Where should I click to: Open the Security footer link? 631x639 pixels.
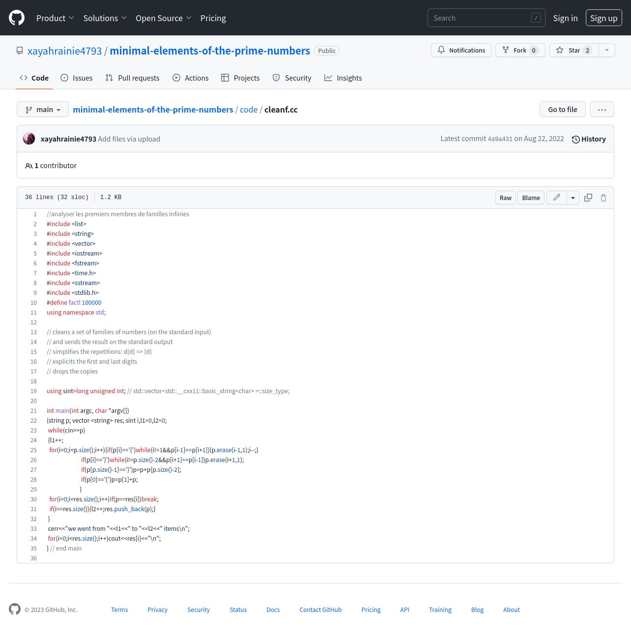point(199,610)
